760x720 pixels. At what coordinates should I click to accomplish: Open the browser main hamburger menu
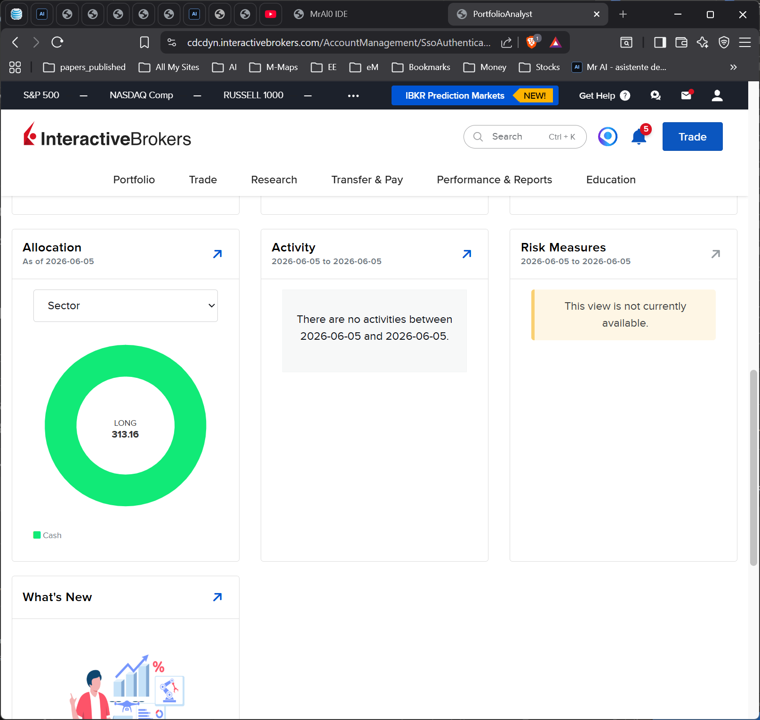pos(745,42)
